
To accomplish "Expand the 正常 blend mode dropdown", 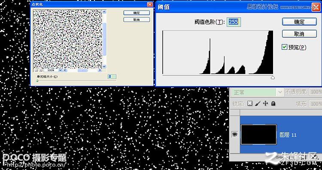I will point(280,92).
